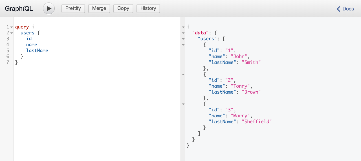Click the GraphiQL title logo

(x=19, y=8)
